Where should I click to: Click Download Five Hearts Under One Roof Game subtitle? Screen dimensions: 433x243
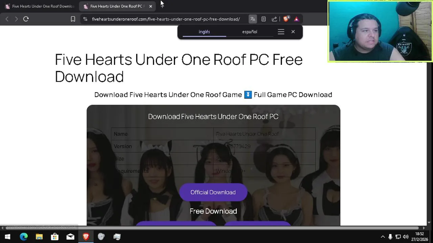[213, 94]
